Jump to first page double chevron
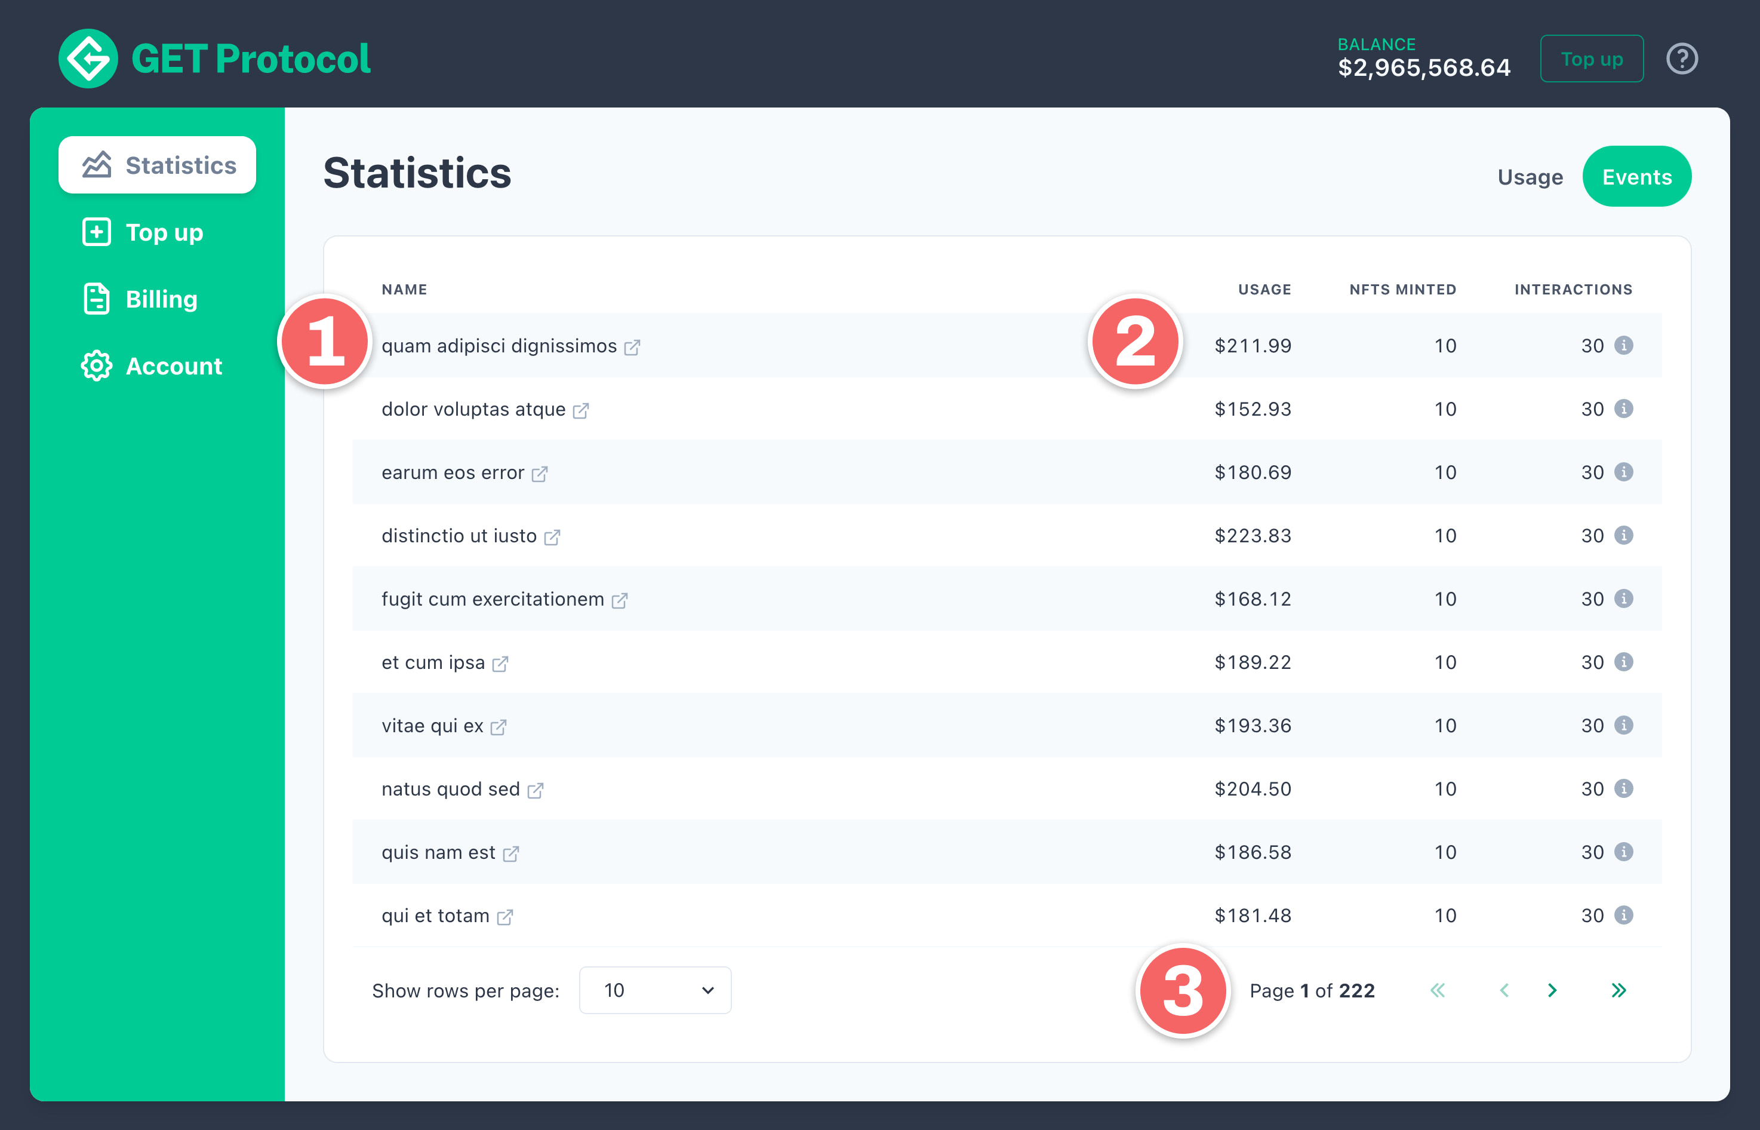The height and width of the screenshot is (1130, 1760). tap(1438, 991)
